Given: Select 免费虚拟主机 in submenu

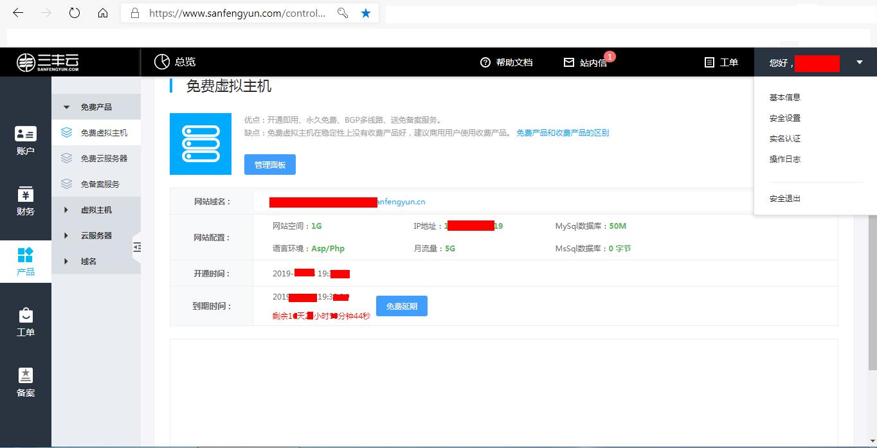Looking at the screenshot, I should pyautogui.click(x=96, y=132).
